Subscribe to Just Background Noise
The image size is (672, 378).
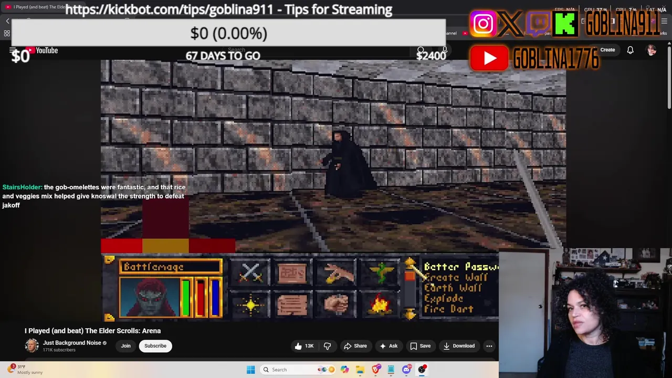click(x=155, y=346)
